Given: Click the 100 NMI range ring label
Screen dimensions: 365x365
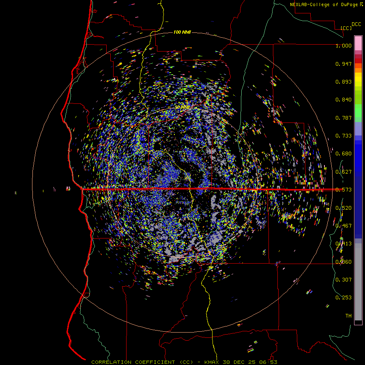Looking at the screenshot, I should pos(182,32).
